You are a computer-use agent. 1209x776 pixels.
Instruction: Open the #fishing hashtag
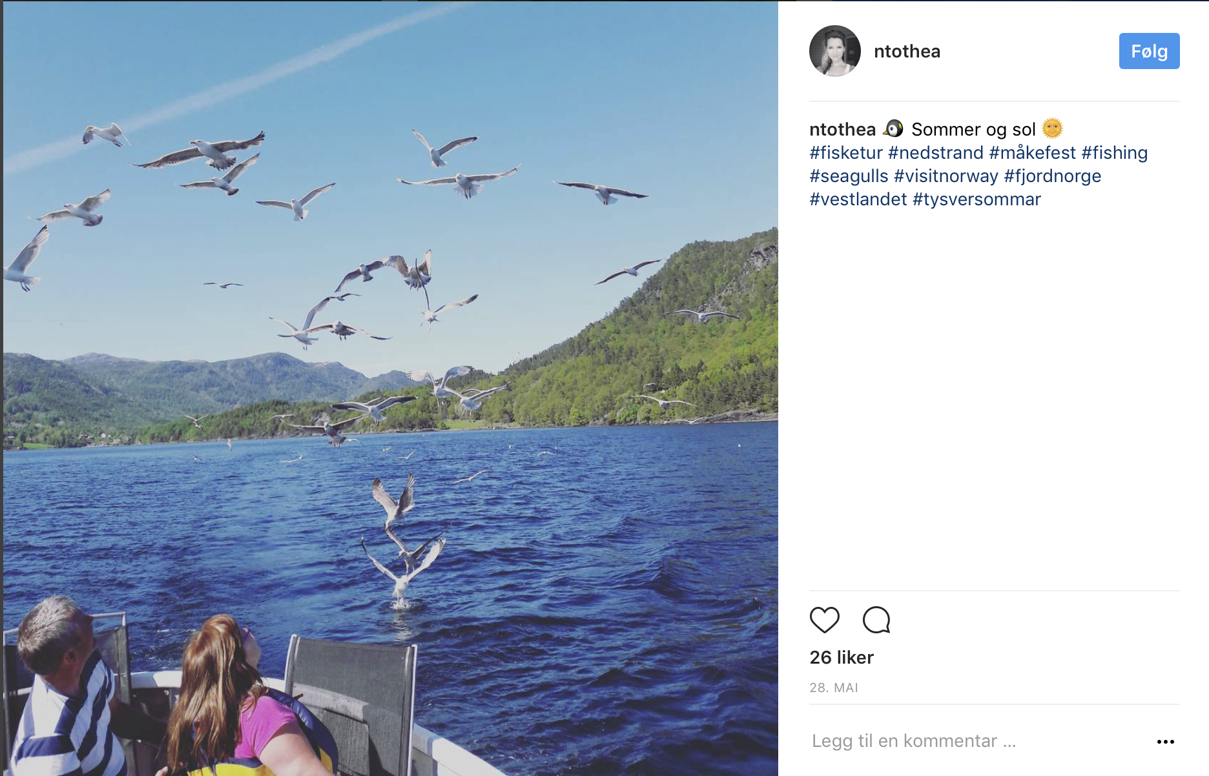point(1115,153)
